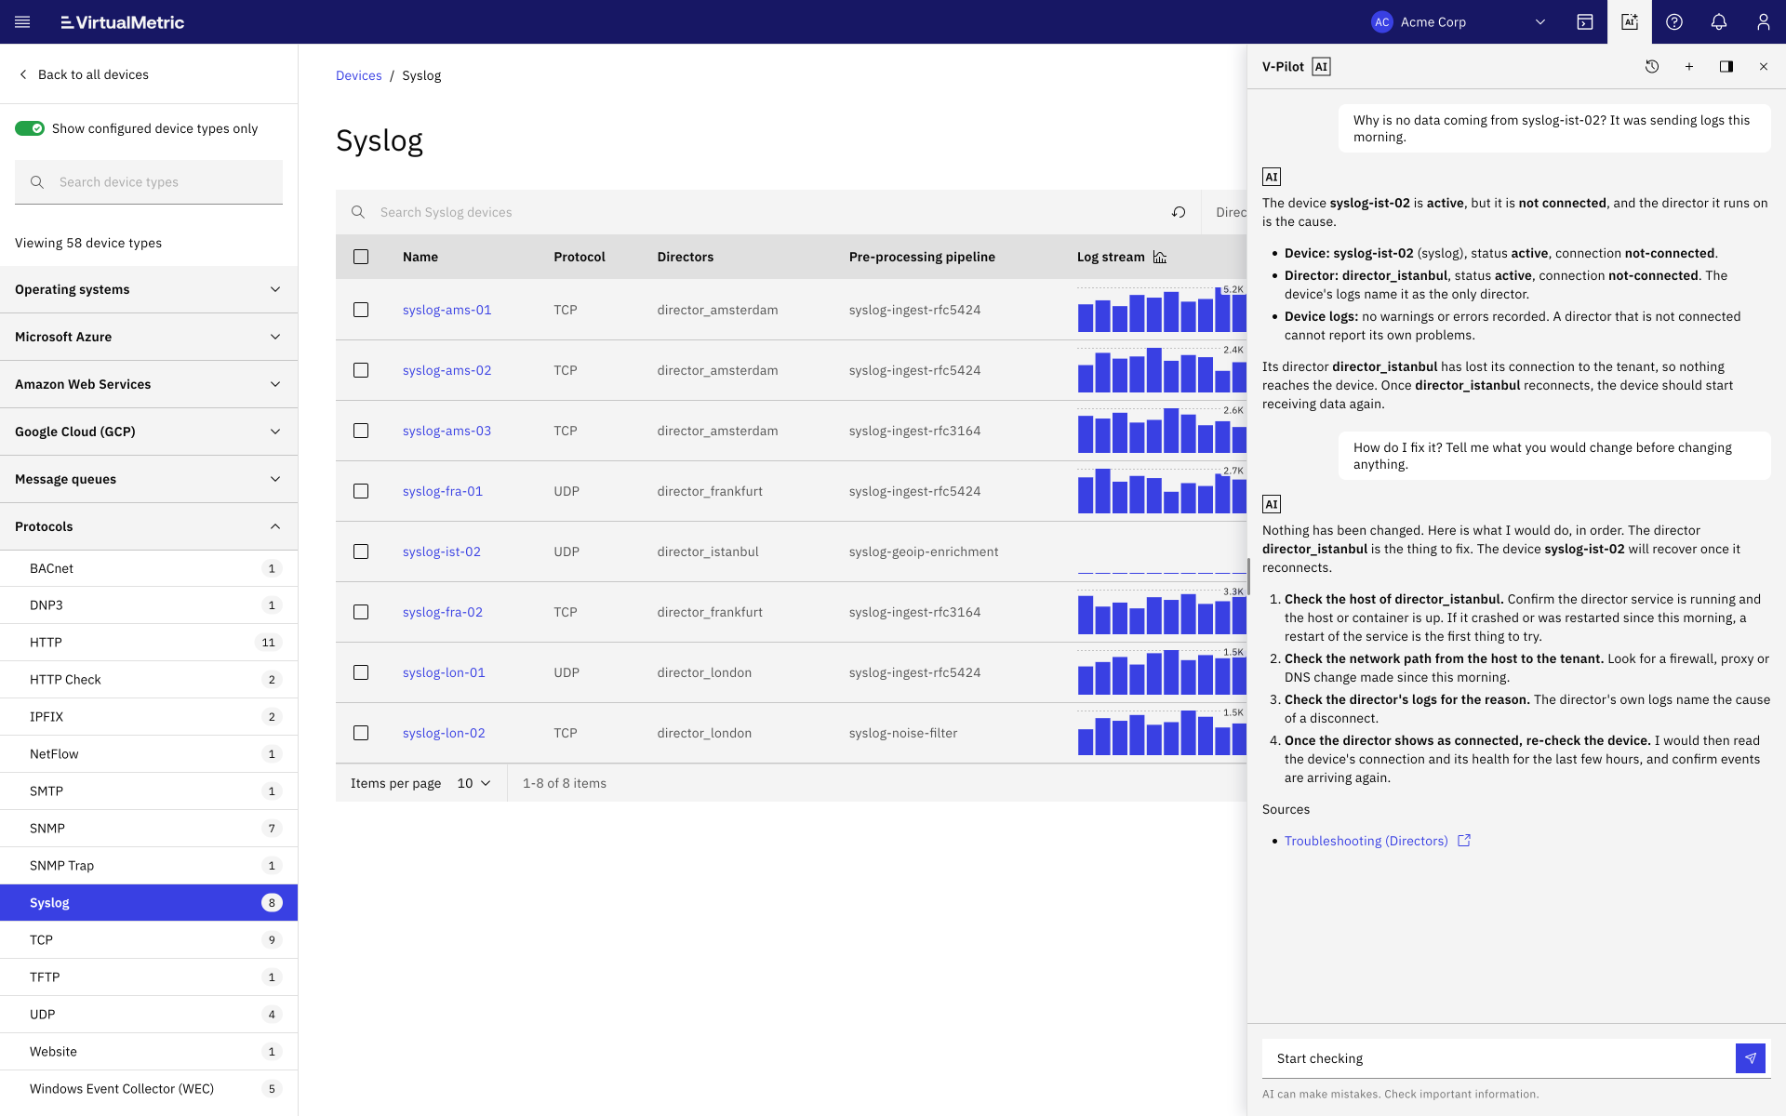Check the syslog-ist-02 row checkbox
Image resolution: width=1786 pixels, height=1116 pixels.
click(x=361, y=551)
